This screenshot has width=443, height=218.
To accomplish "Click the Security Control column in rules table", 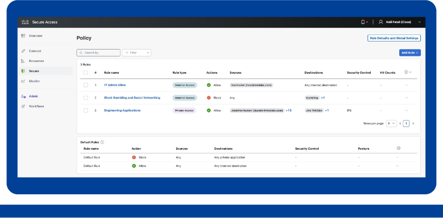I will click(359, 73).
